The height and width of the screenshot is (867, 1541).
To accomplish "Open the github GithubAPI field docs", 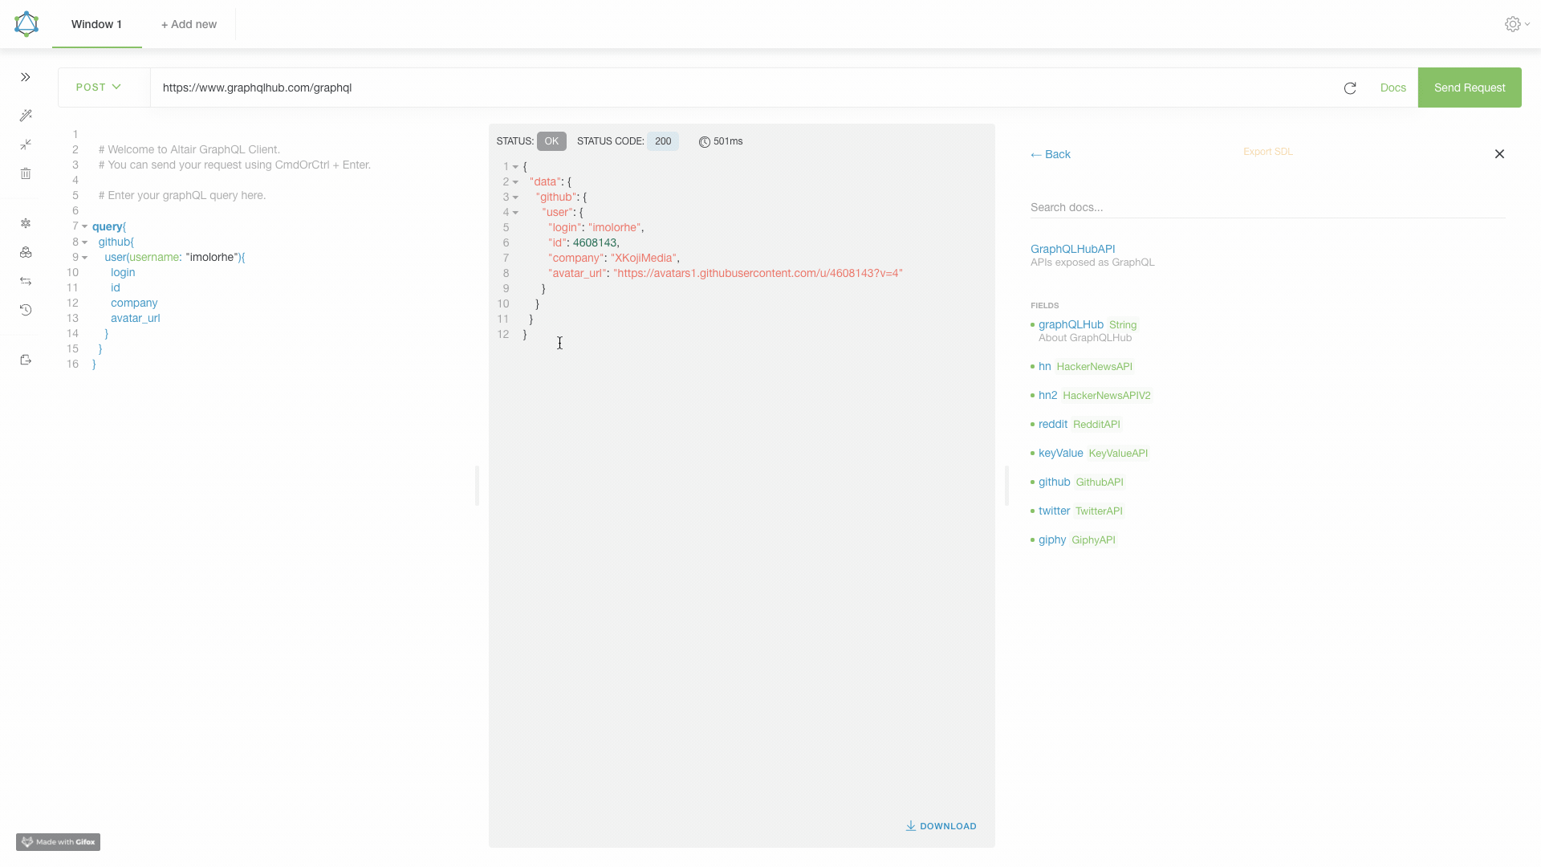I will pos(1054,482).
